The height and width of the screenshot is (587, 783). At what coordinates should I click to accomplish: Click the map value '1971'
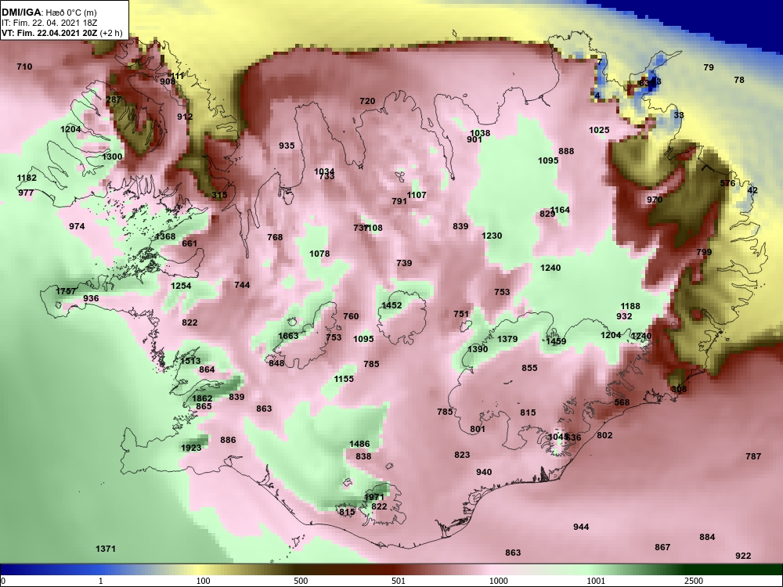374,498
